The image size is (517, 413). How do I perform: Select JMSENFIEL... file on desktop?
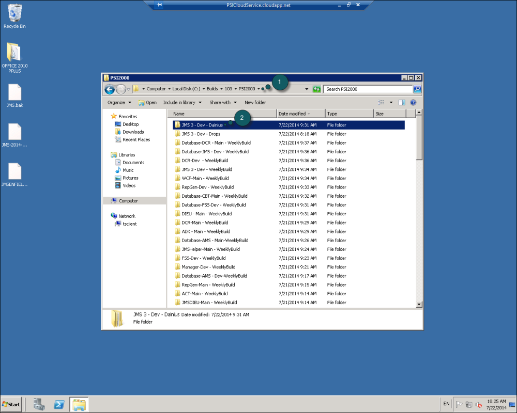pos(14,175)
